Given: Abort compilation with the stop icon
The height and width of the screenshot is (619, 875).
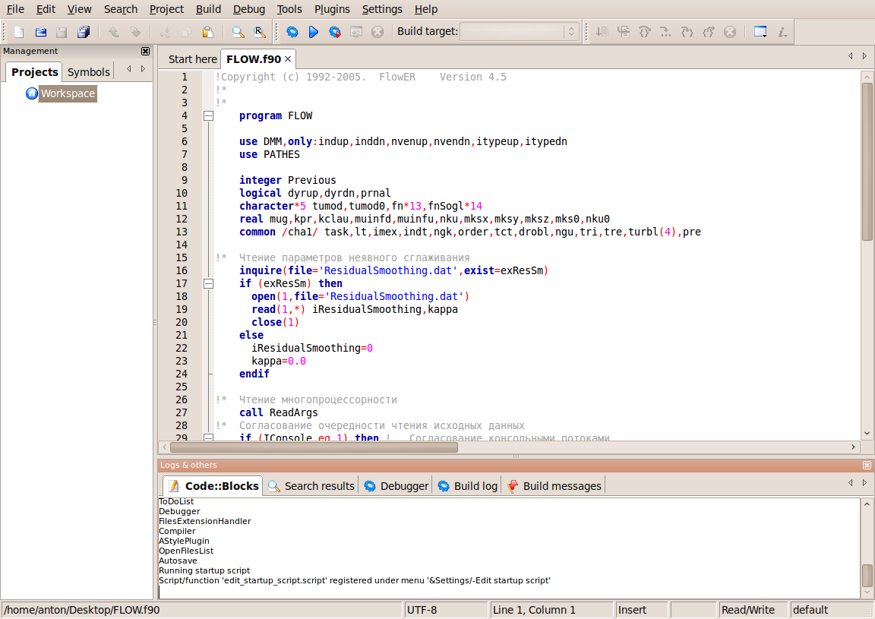Looking at the screenshot, I should click(x=377, y=32).
